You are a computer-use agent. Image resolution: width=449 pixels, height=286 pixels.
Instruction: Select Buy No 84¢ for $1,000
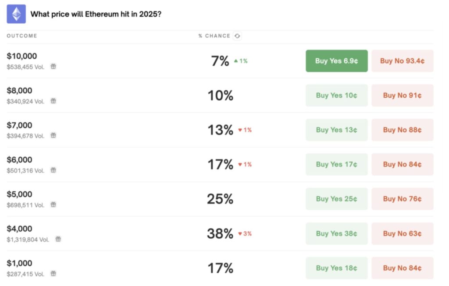402,268
